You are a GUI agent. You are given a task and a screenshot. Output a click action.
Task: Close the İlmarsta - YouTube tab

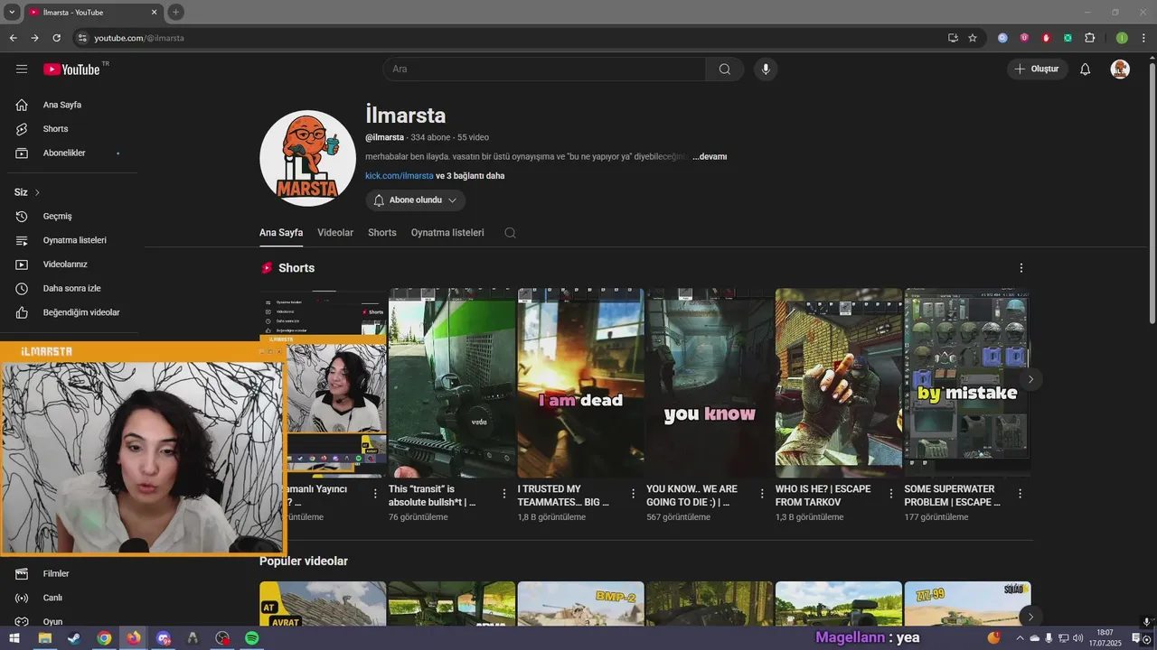coord(154,13)
